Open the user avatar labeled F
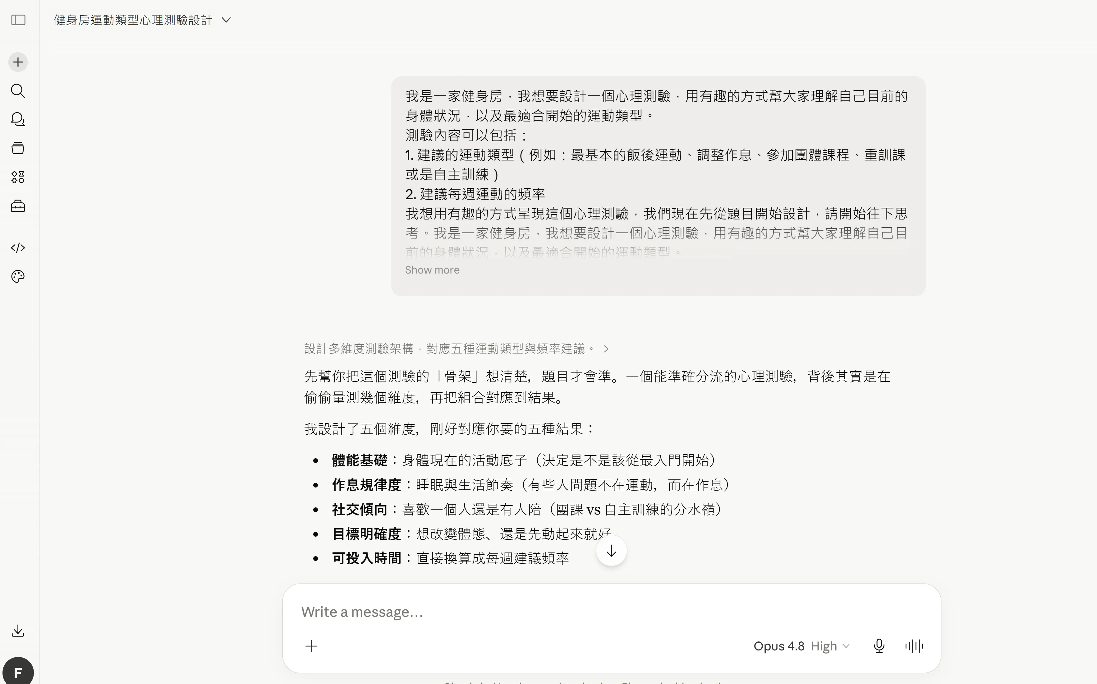The width and height of the screenshot is (1097, 684). (18, 672)
